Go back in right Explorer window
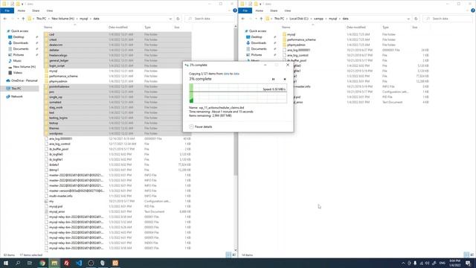 pos(243,19)
